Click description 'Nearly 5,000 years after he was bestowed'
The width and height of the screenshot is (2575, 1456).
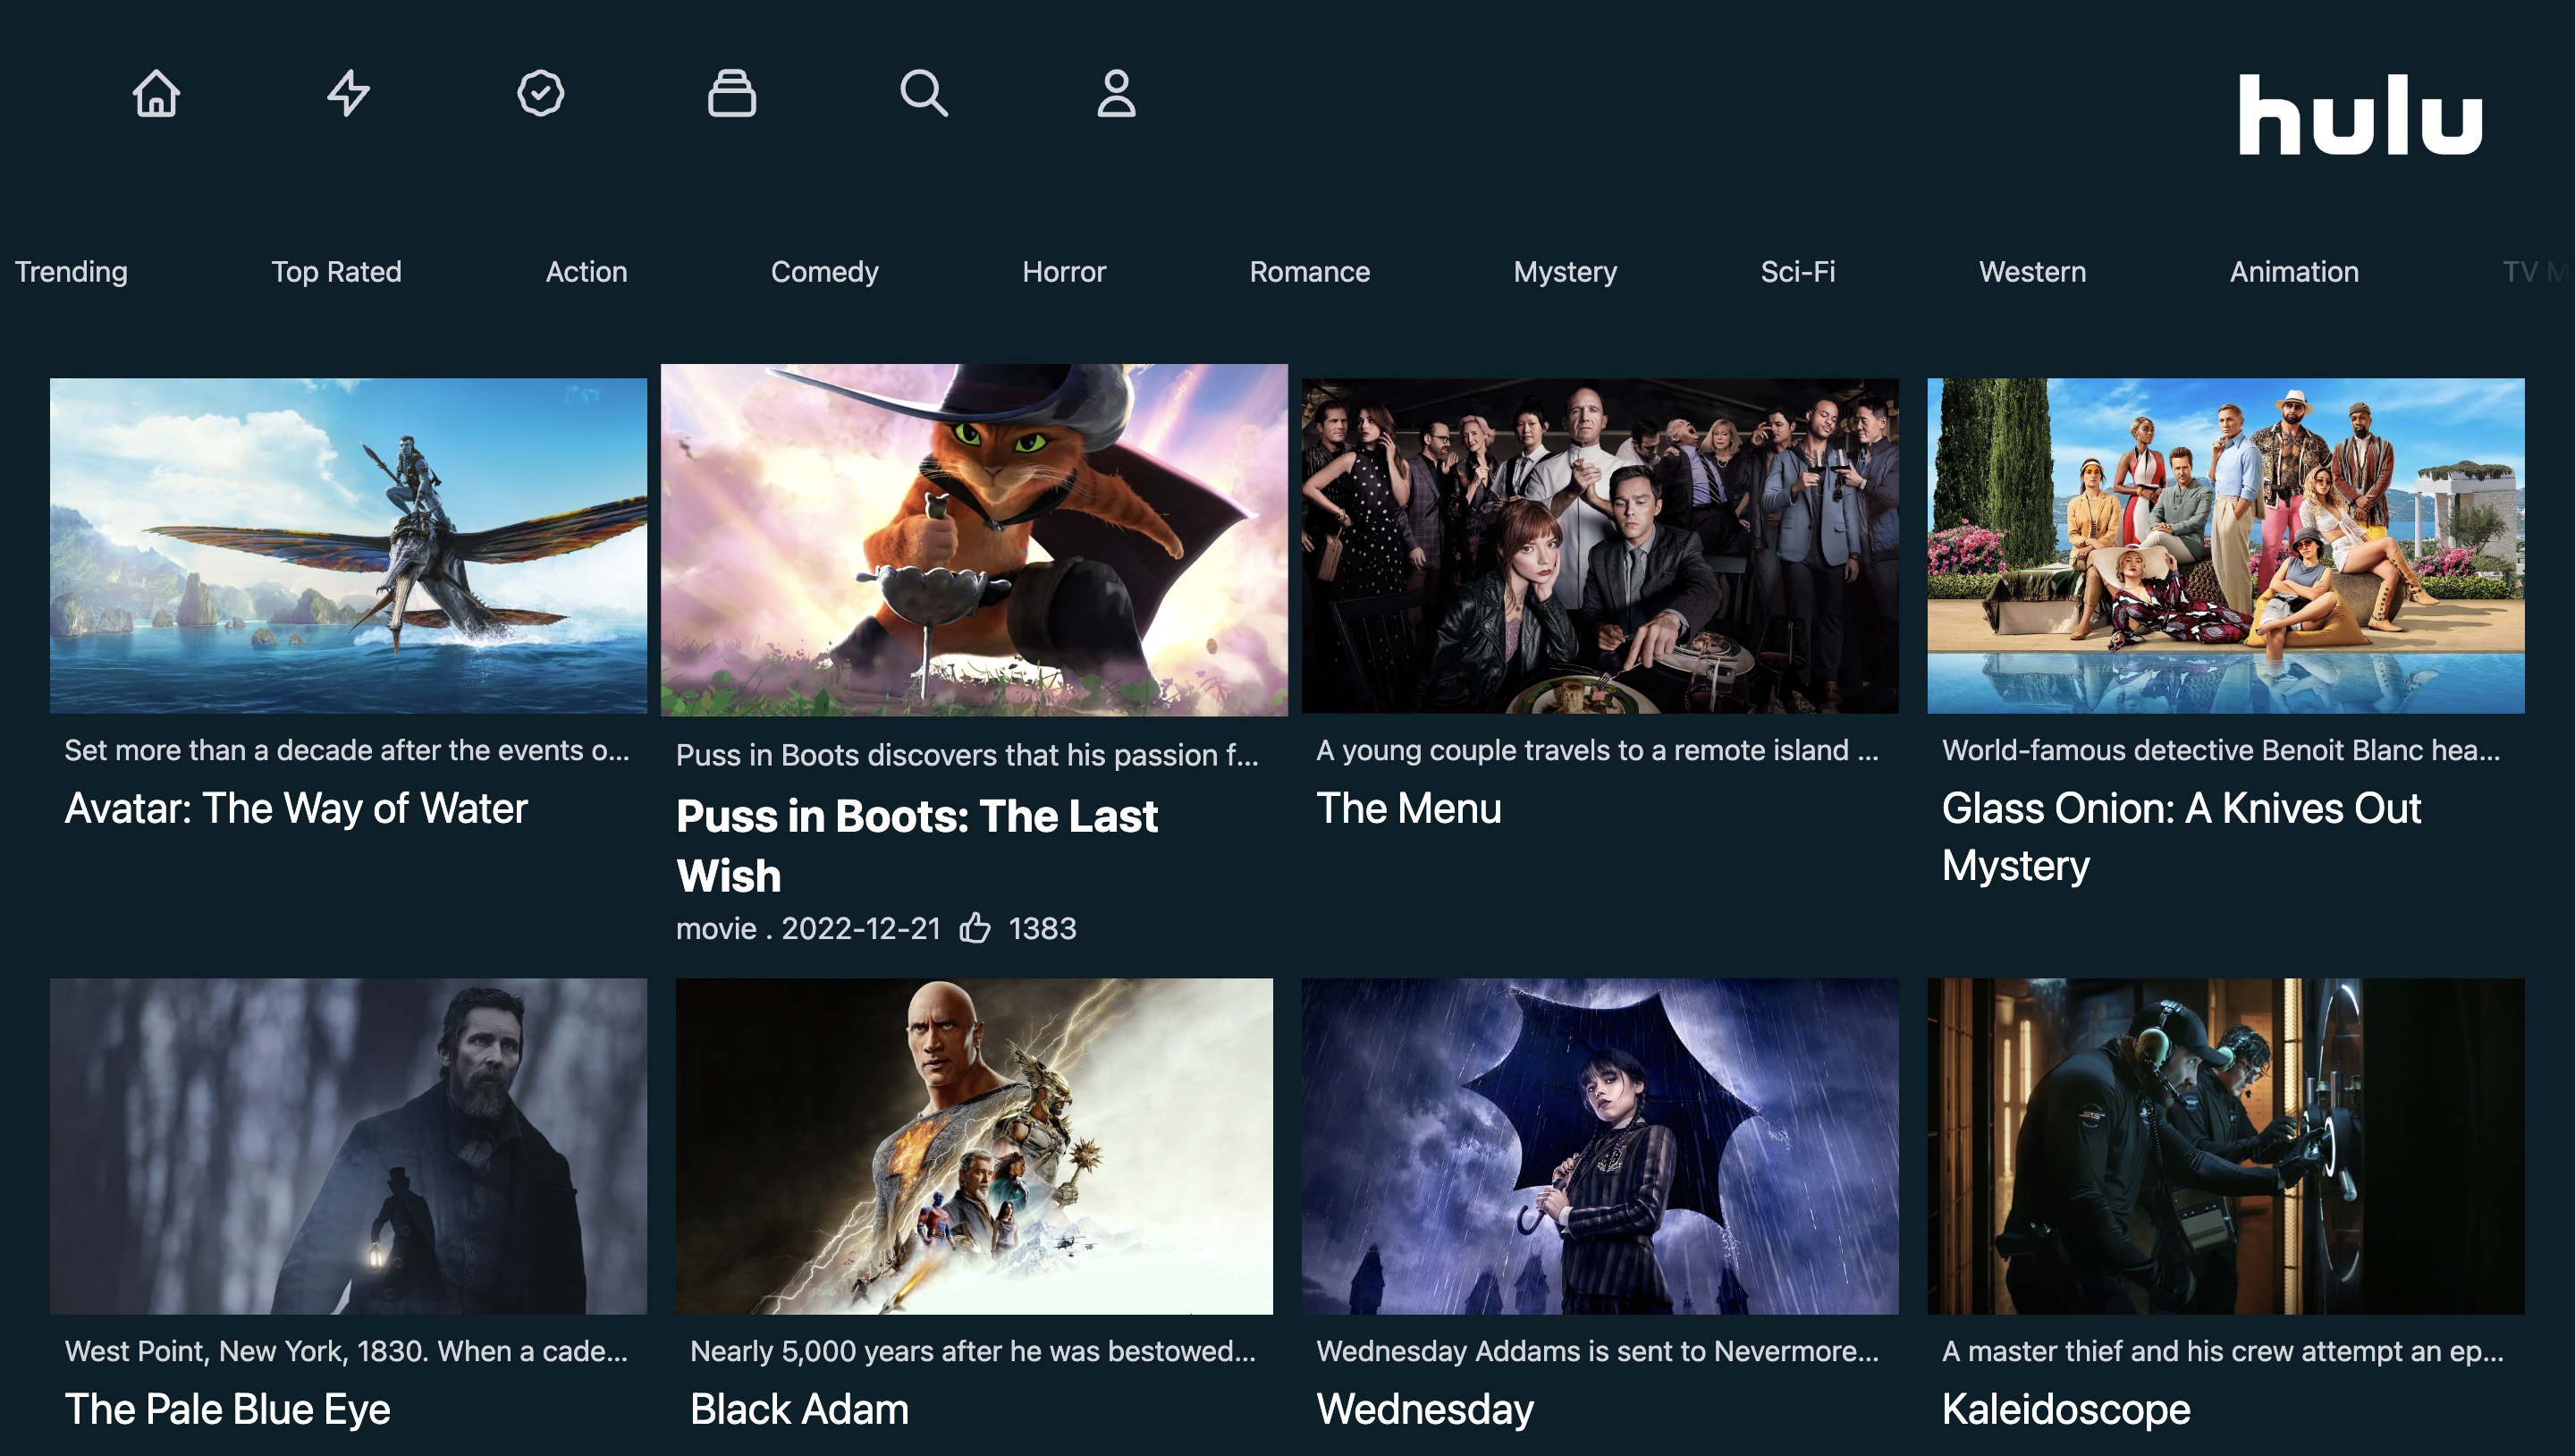click(973, 1351)
